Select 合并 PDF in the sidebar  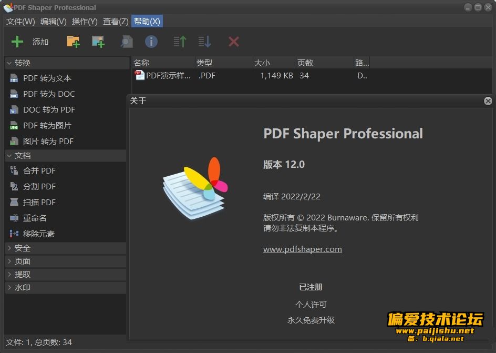pos(39,170)
